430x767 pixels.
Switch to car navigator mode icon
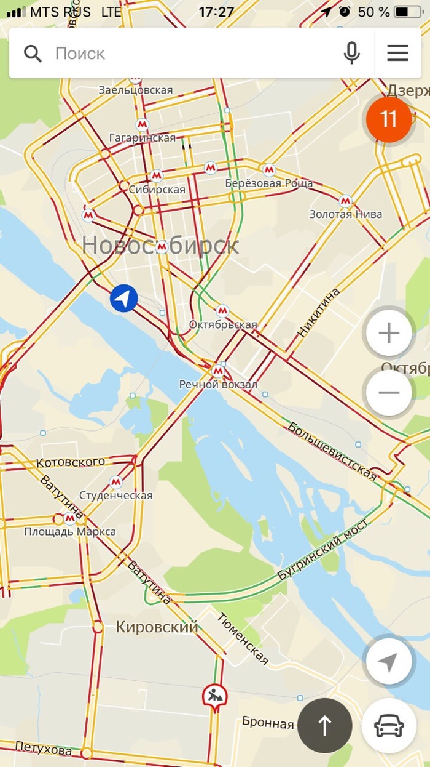pyautogui.click(x=388, y=725)
